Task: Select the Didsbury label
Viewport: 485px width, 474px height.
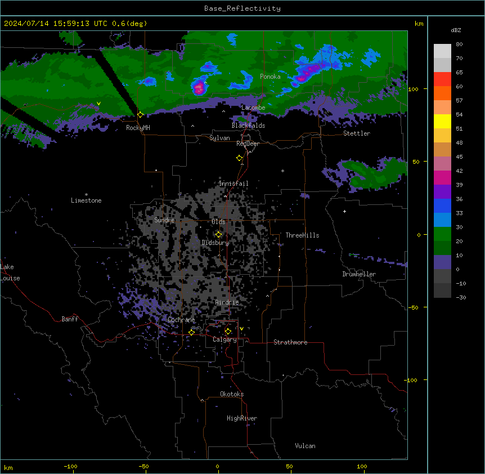Action: coord(215,243)
